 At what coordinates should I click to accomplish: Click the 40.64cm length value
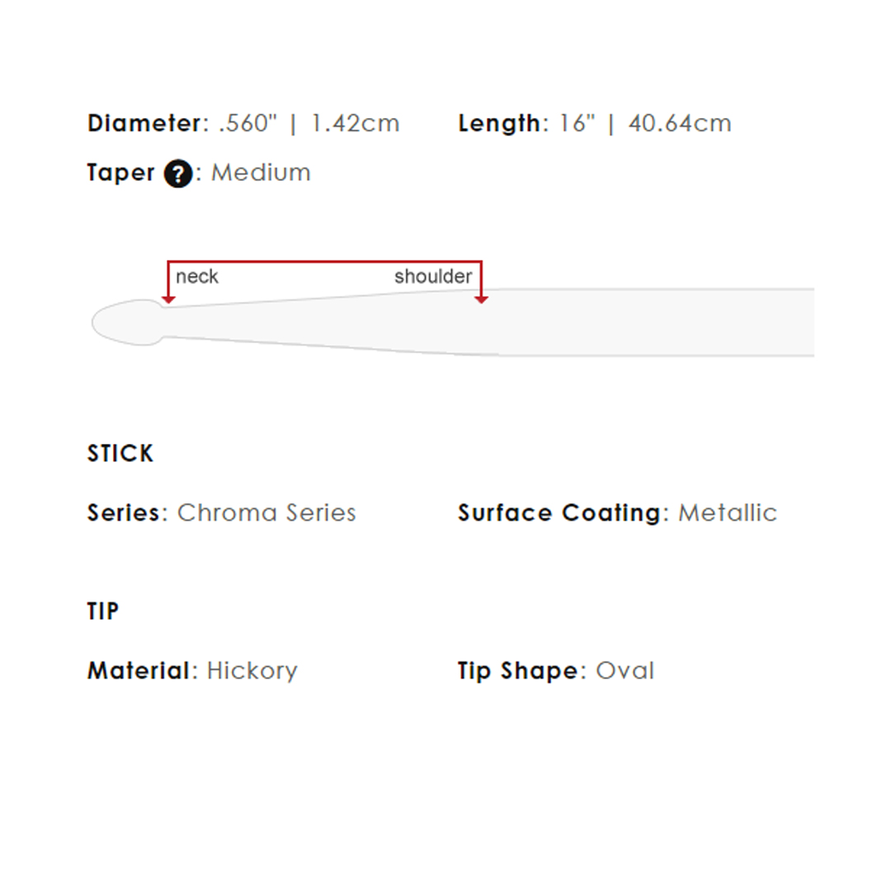pos(680,123)
